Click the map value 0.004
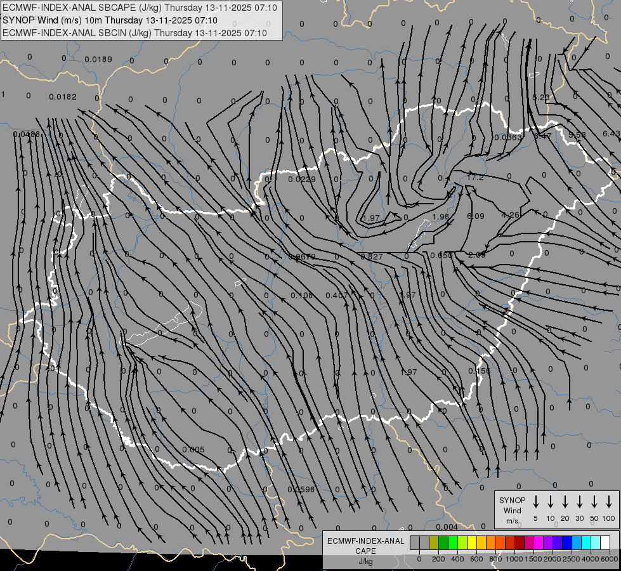This screenshot has height=571, width=621. (447, 527)
